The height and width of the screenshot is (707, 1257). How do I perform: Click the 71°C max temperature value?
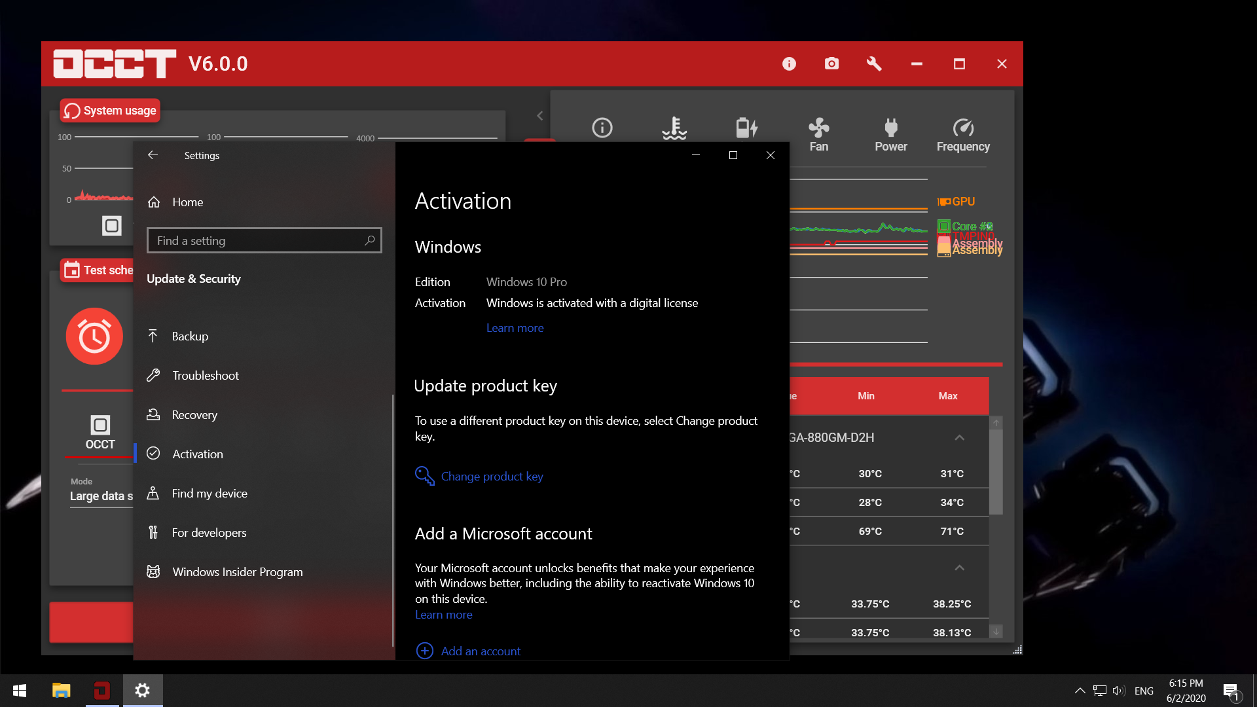(x=952, y=532)
